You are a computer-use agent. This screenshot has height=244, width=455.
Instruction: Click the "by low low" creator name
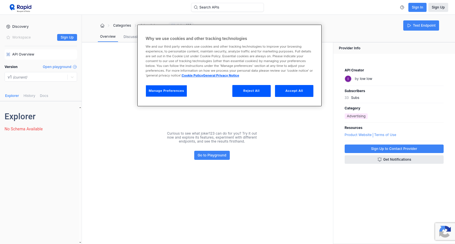pyautogui.click(x=363, y=79)
